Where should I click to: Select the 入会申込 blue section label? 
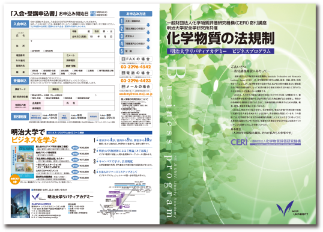(20, 24)
